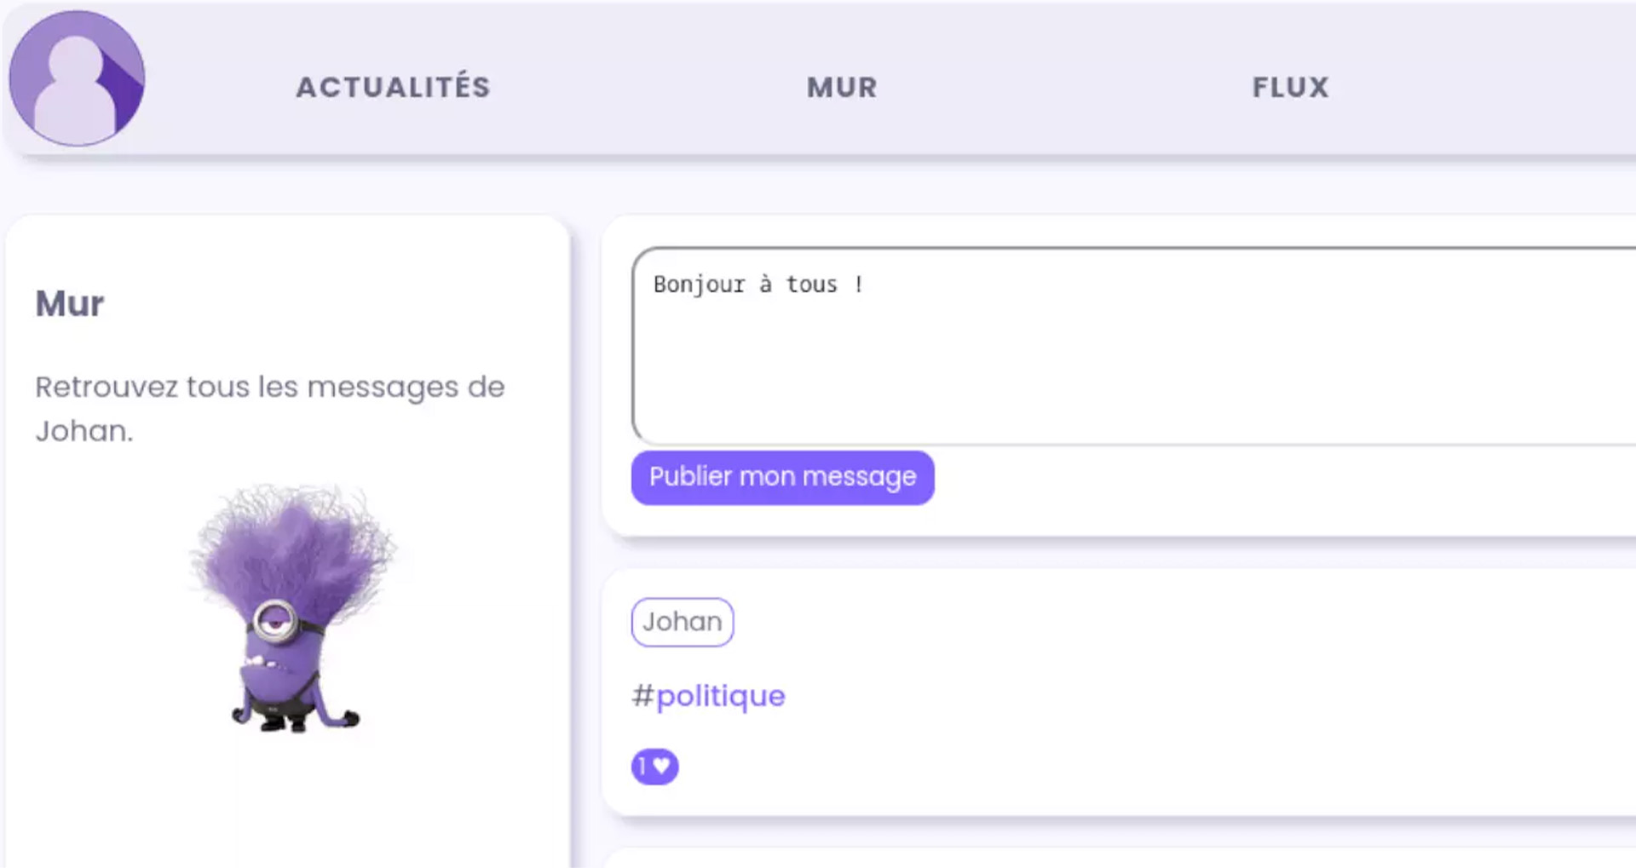Click the name Johan in sidebar description
Viewport: 1636px width, 868px height.
coord(84,431)
